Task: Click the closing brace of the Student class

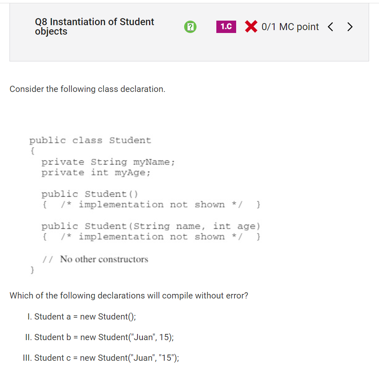Action: (32, 270)
